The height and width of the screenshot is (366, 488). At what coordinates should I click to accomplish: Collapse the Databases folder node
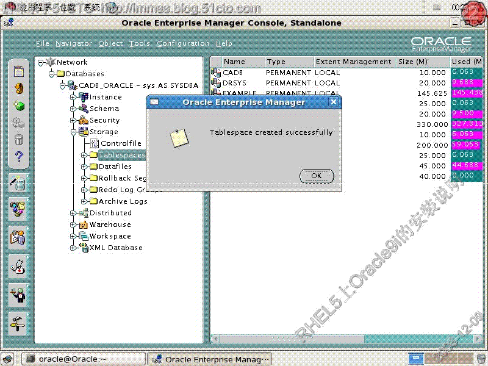52,74
